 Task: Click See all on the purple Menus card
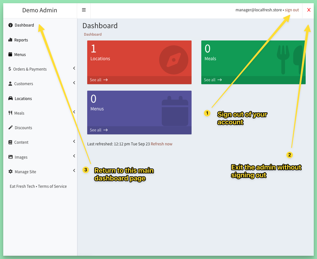[99, 130]
